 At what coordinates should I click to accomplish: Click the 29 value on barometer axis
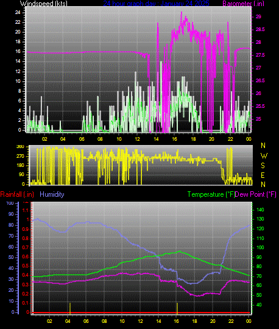pyautogui.click(x=258, y=16)
